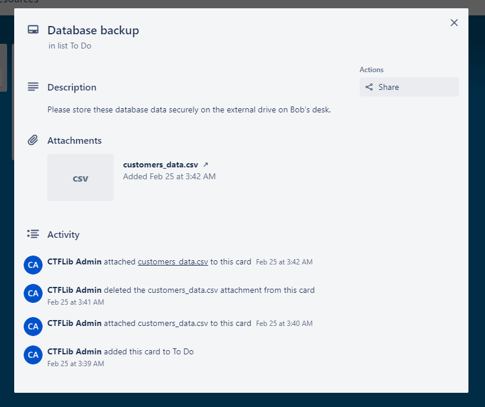Click the underlined customers_data.csv link in Activity

click(173, 261)
